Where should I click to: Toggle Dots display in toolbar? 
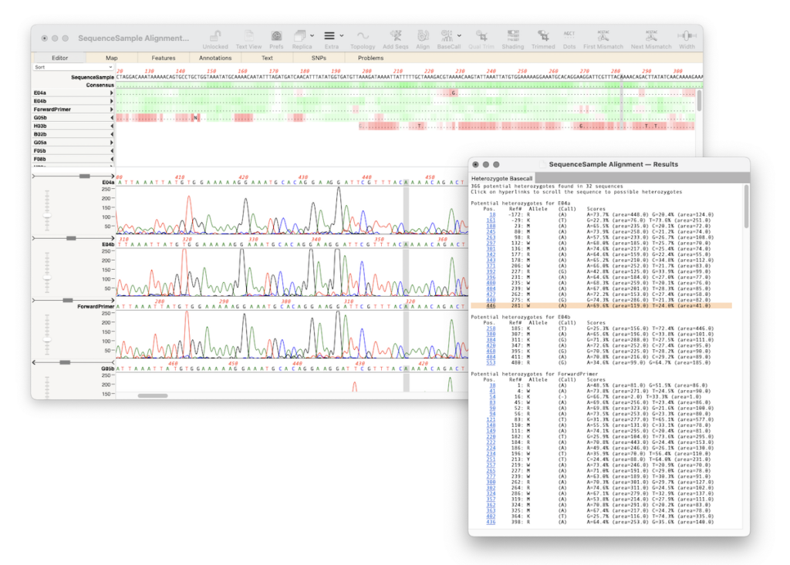click(x=569, y=35)
